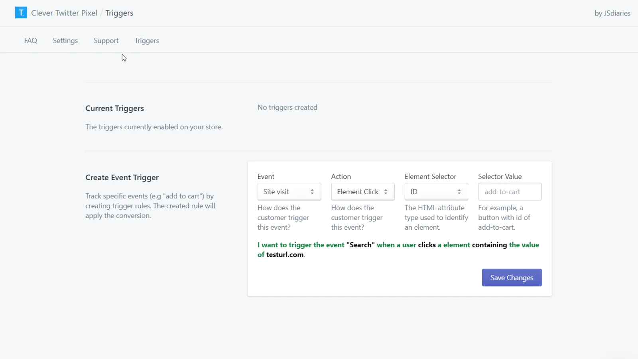Click the Action field label

coord(341,177)
